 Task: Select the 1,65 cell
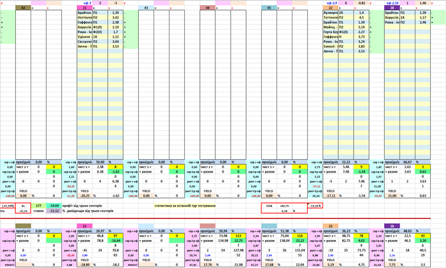click(407, 167)
